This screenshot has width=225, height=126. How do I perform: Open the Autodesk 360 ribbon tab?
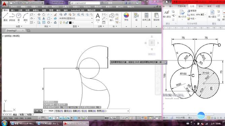point(77,10)
